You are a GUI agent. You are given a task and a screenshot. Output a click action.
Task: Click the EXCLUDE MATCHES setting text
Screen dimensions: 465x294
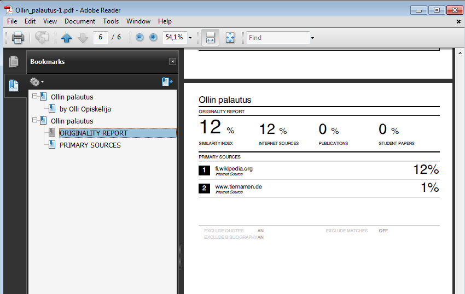click(347, 231)
